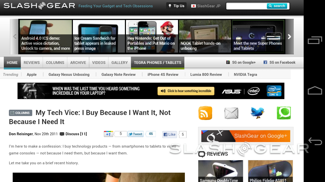Image resolution: width=325 pixels, height=182 pixels.
Task: Visit SG on Facebook link
Action: click(279, 62)
